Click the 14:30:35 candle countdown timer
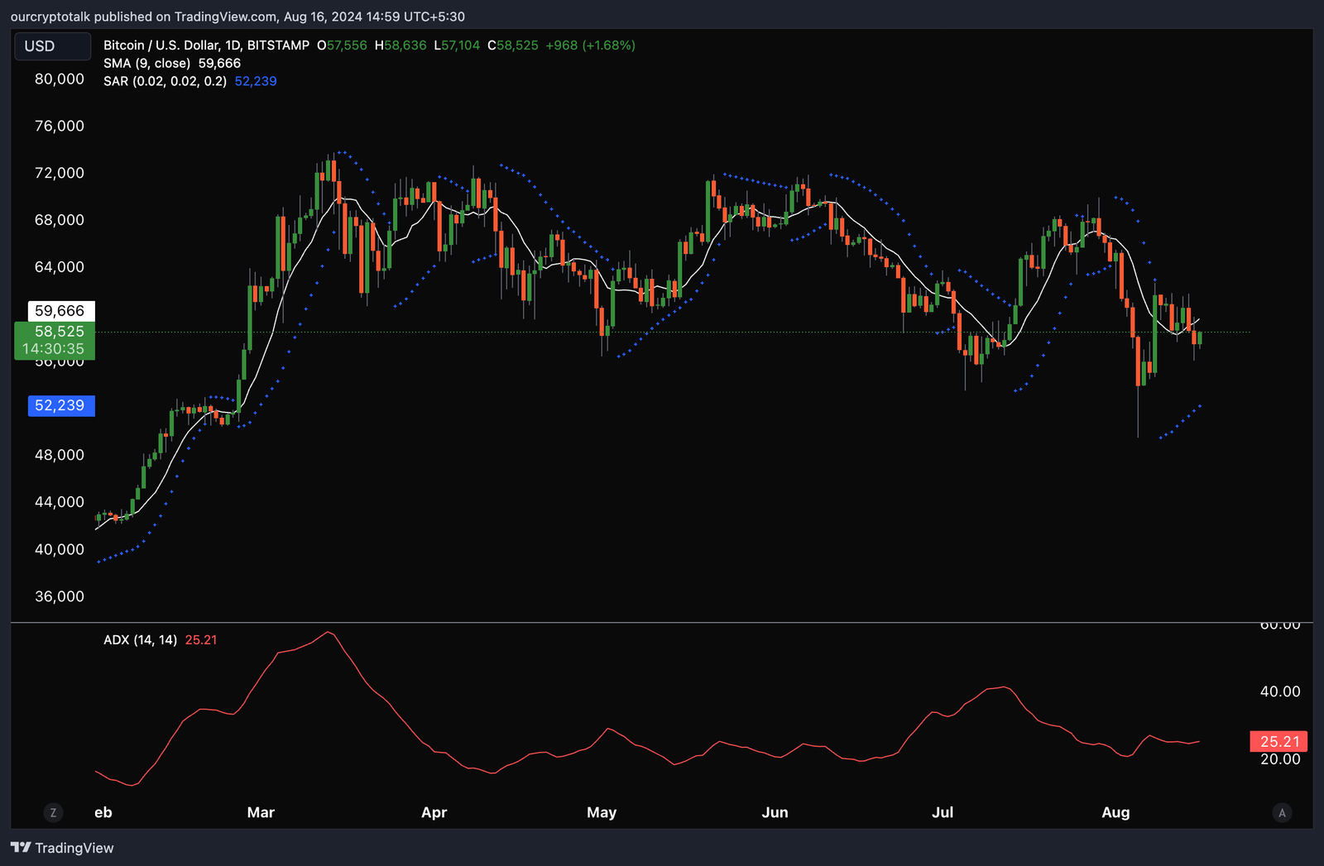 (55, 349)
